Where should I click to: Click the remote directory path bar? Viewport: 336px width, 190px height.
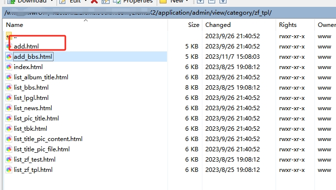pyautogui.click(x=169, y=13)
